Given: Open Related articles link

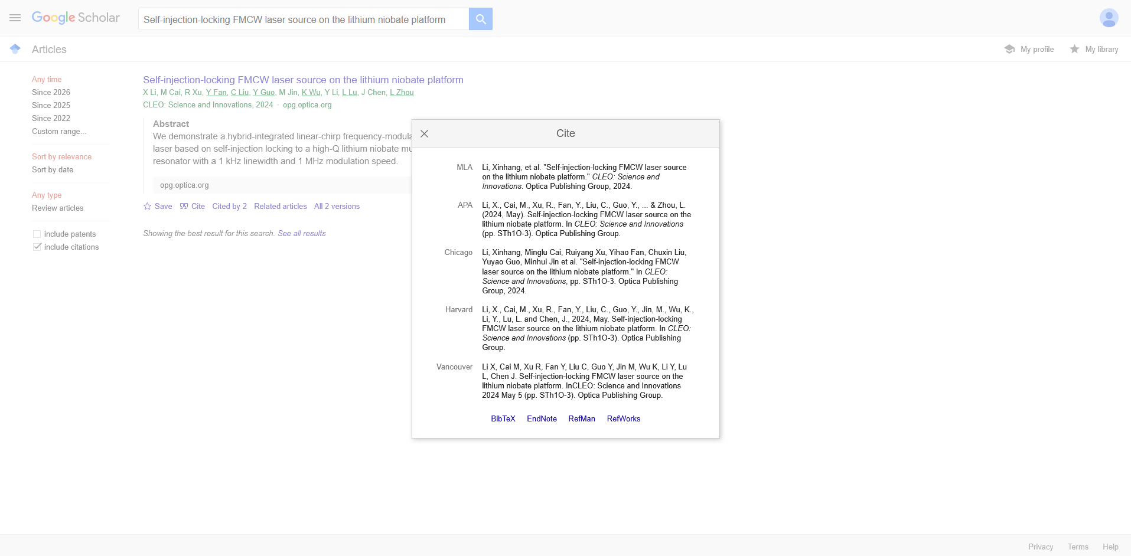Looking at the screenshot, I should pos(281,206).
